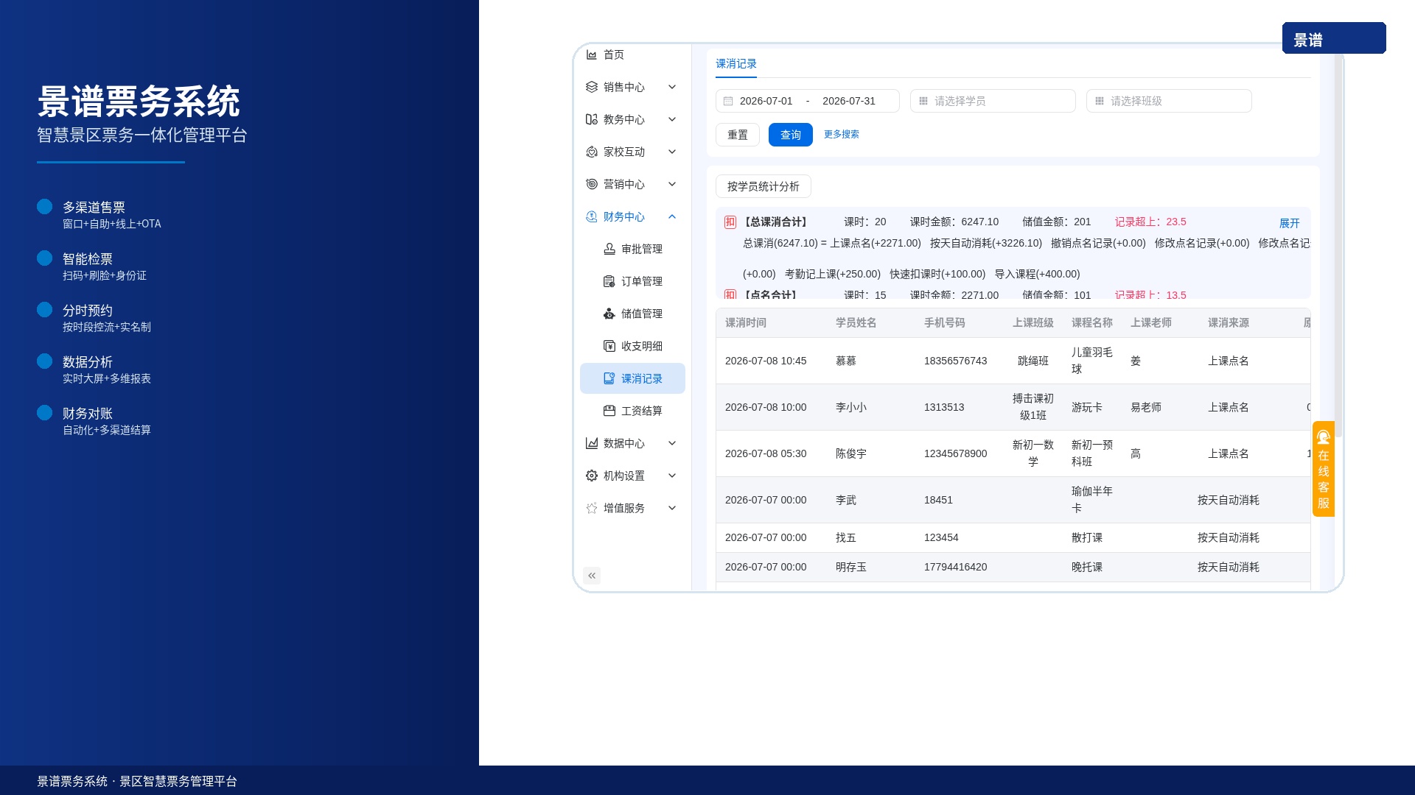Click the start date 2026-07-01 field
The image size is (1415, 795).
tap(766, 101)
